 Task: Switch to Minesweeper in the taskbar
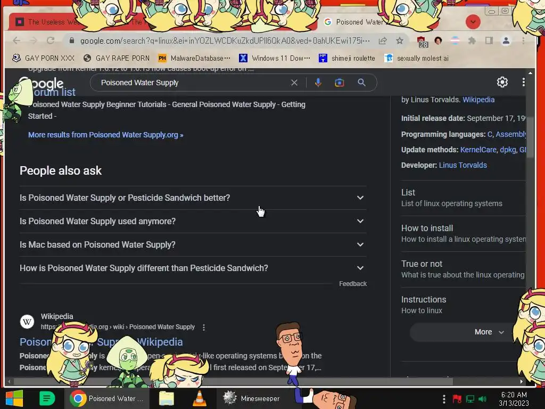[x=251, y=398]
